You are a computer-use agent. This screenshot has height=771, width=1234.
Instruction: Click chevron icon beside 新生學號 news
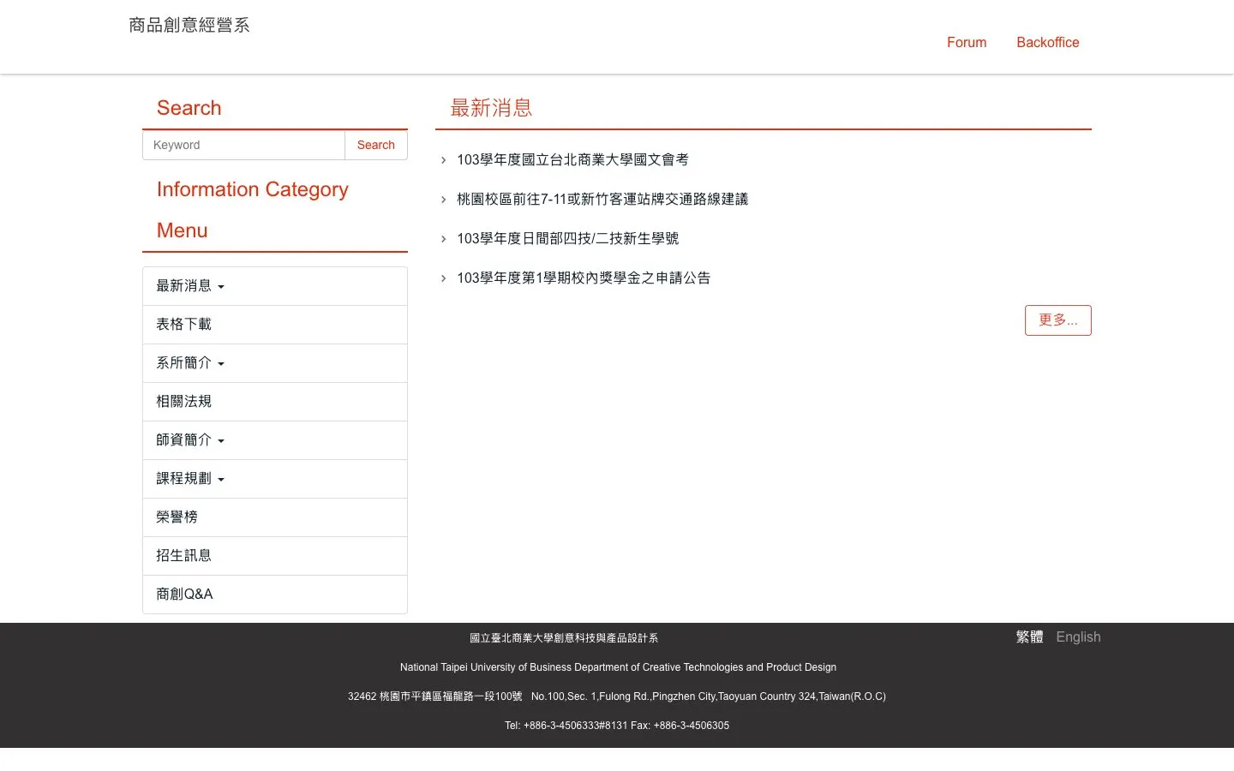pyautogui.click(x=443, y=239)
